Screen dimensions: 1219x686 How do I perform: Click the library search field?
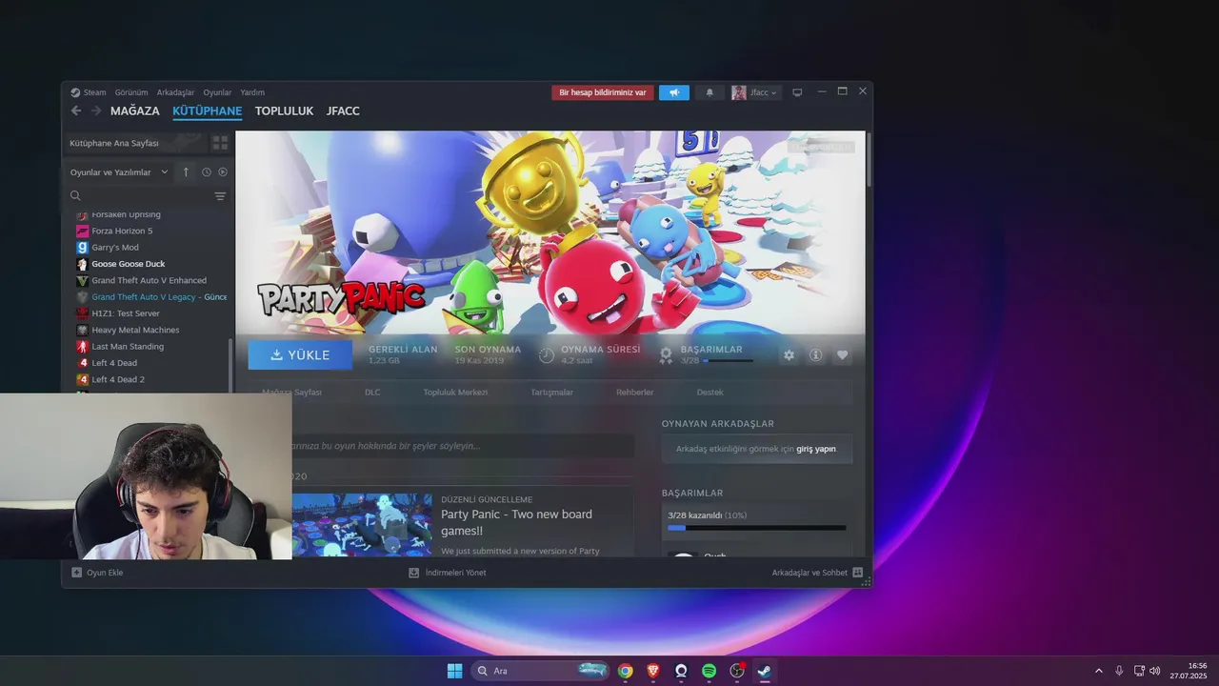click(141, 196)
